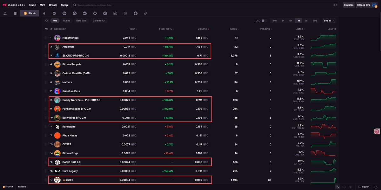381x190 pixels.
Task: Sort by Listed column header
Action: (x=300, y=29)
